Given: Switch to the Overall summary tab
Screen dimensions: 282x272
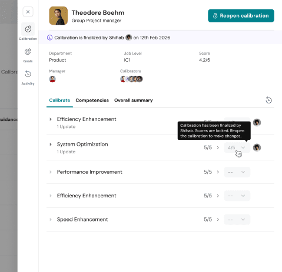Looking at the screenshot, I should pyautogui.click(x=134, y=100).
